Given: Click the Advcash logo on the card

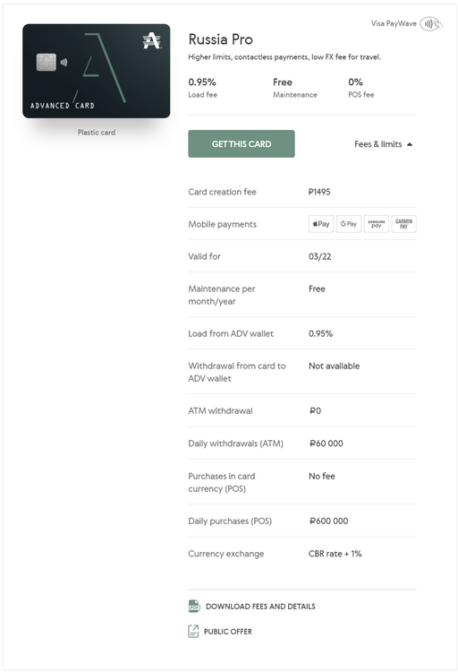Looking at the screenshot, I should pyautogui.click(x=151, y=41).
